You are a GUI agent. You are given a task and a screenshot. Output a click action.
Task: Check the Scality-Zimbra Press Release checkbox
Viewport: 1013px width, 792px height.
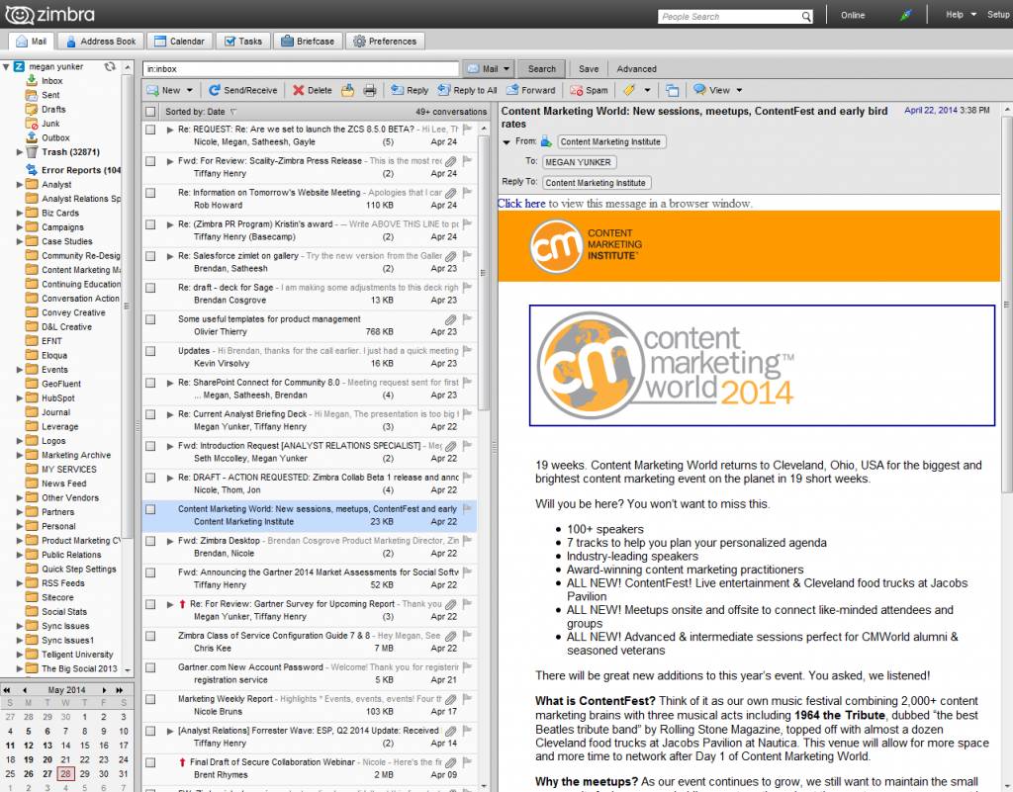[x=150, y=161]
